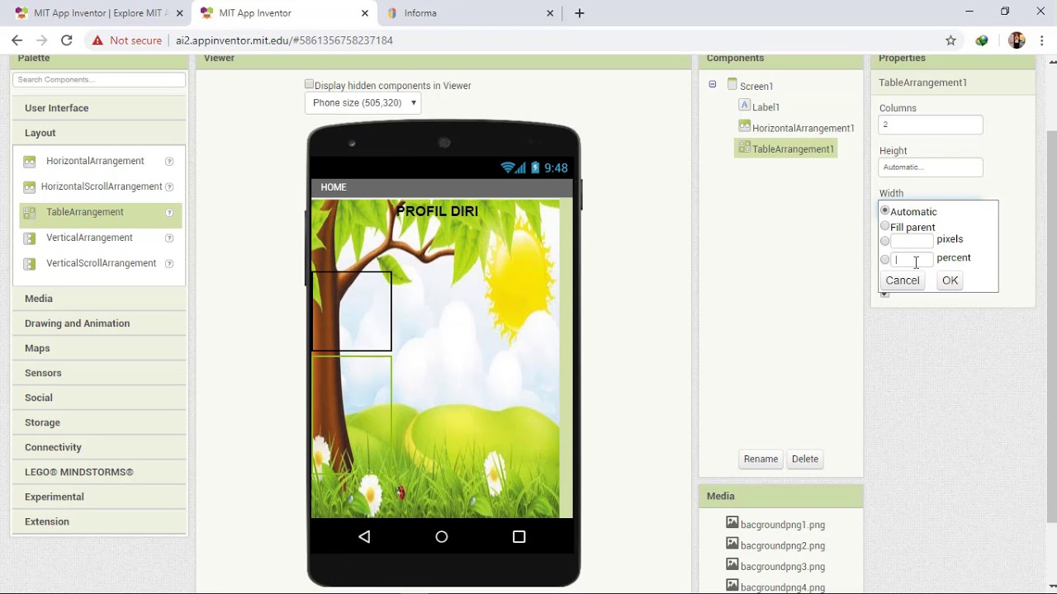1057x594 pixels.
Task: Open the Sensors palette category
Action: (x=43, y=373)
